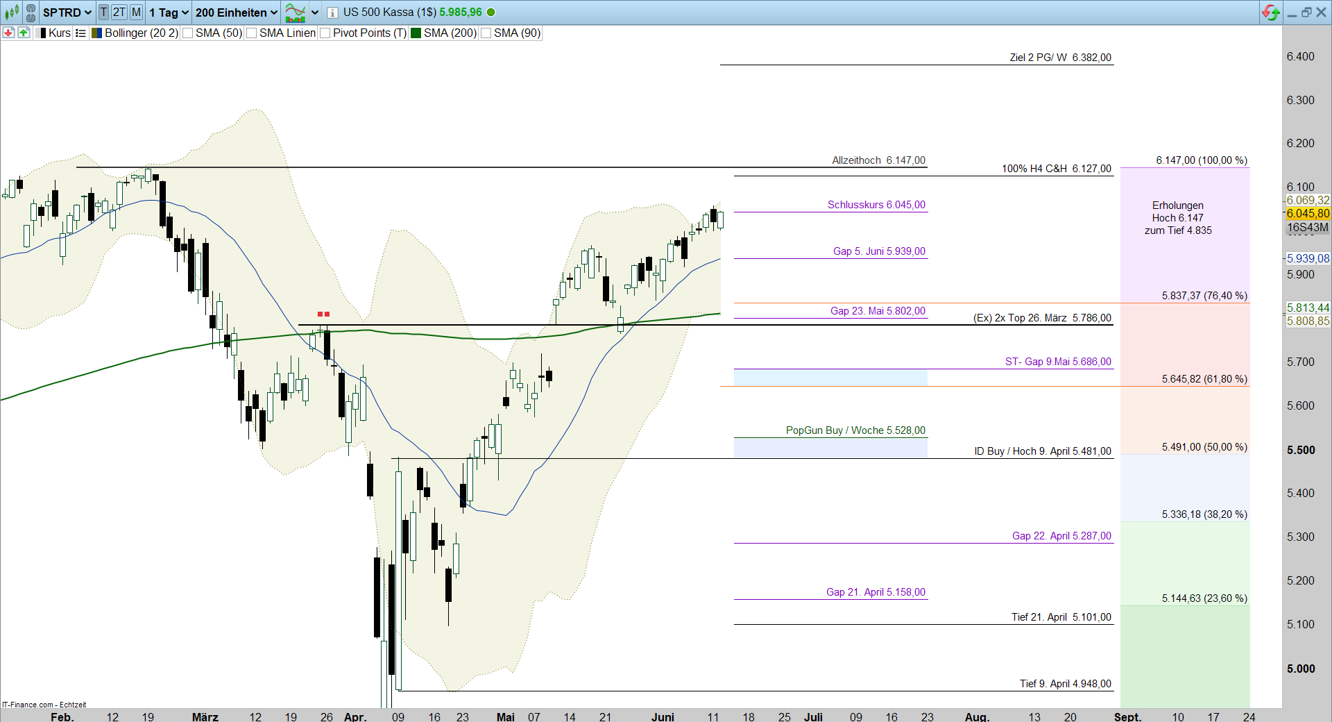Viewport: 1332px width, 722px height.
Task: Click the 16S43M countdown tag
Action: click(1308, 227)
